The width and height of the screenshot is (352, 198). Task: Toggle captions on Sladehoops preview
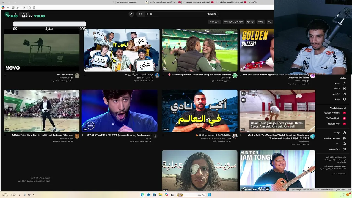tap(243, 100)
